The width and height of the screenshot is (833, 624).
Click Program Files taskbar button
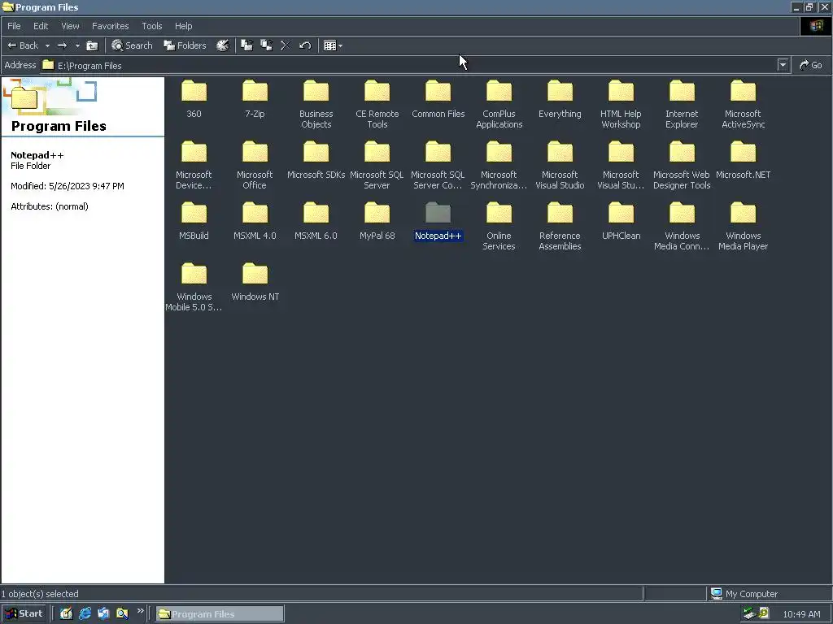220,614
